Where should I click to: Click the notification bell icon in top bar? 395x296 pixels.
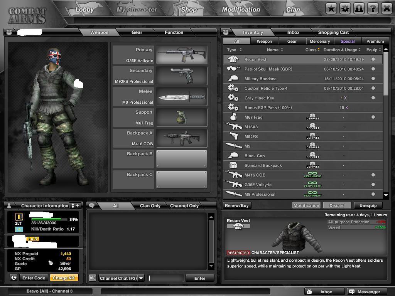[x=359, y=9]
